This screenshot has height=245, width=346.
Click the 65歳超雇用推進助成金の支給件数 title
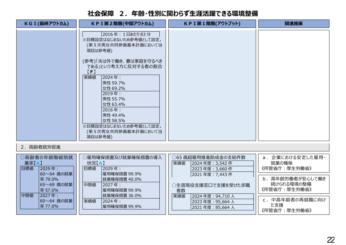[x=209, y=157]
